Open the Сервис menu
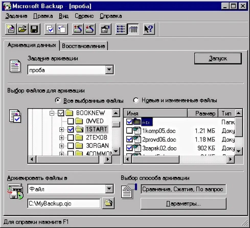The height and width of the screenshot is (228, 250). pyautogui.click(x=84, y=16)
